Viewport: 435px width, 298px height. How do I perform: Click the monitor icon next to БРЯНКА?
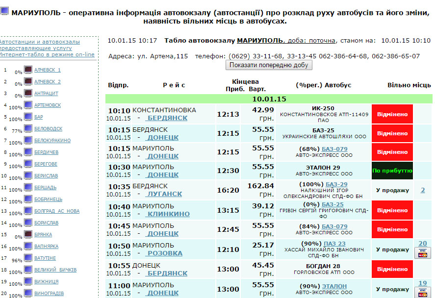(x=28, y=234)
